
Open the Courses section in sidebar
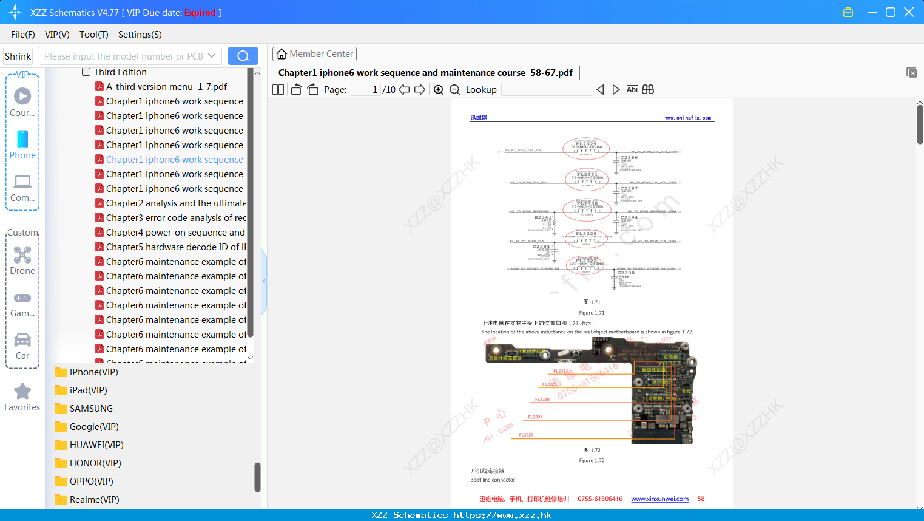point(22,102)
